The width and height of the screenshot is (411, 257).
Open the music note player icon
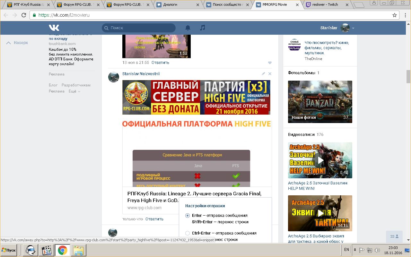[202, 28]
